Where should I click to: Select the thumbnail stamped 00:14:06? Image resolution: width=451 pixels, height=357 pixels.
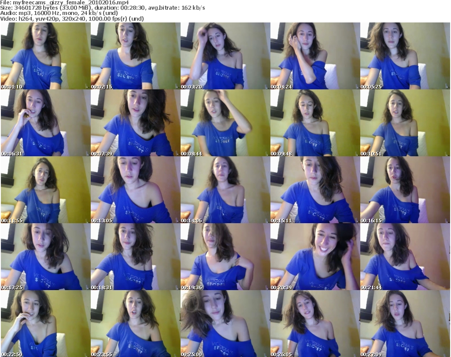(225, 190)
